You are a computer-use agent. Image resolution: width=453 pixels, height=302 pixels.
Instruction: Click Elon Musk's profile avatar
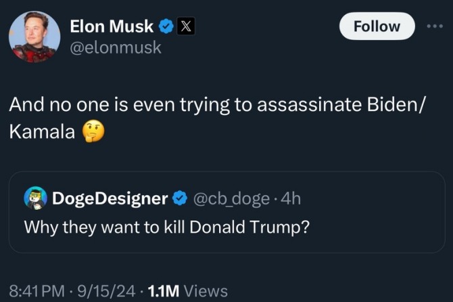click(x=34, y=37)
